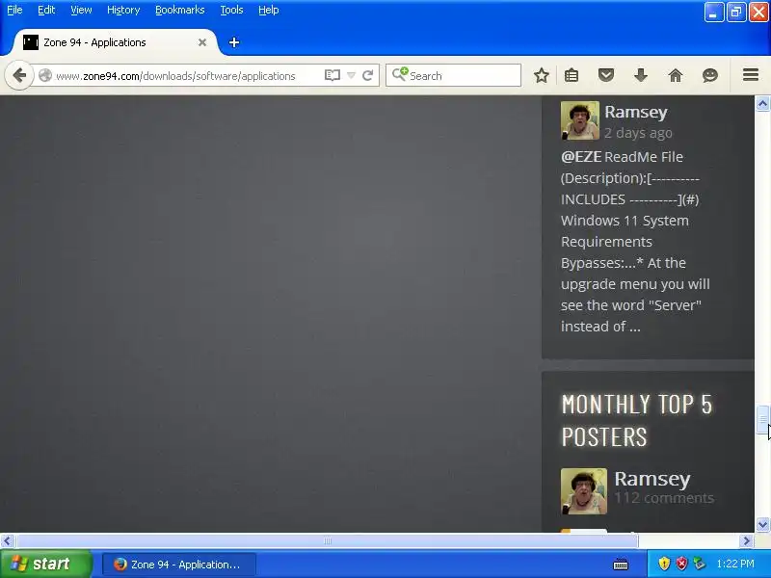This screenshot has width=771, height=578.
Task: Click Ramsey's avatar under Monthly Top 5 Posters
Action: pyautogui.click(x=584, y=491)
